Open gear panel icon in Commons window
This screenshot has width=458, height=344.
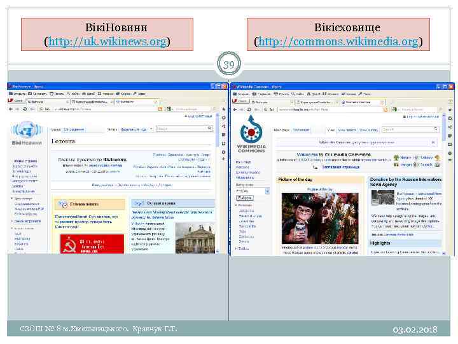coord(450,118)
